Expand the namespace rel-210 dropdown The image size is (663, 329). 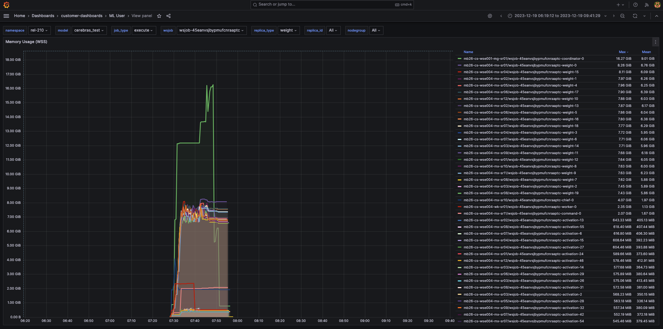click(39, 30)
